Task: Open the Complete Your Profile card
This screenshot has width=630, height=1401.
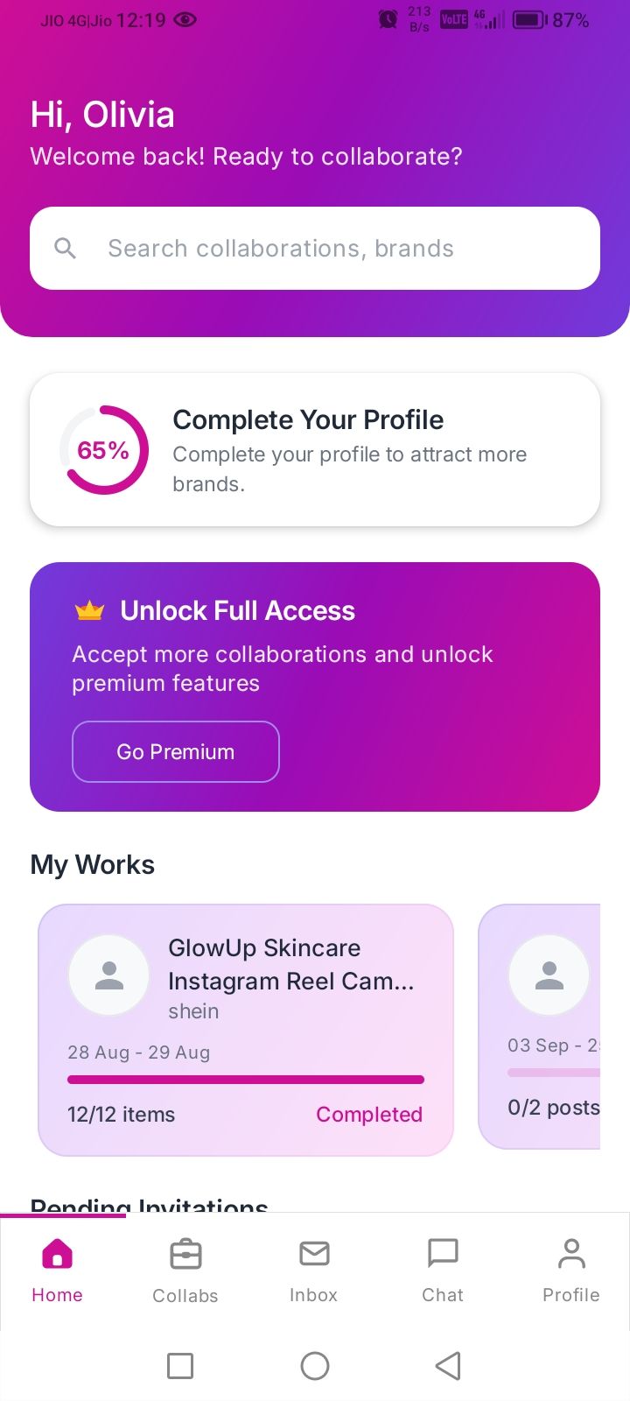Action: 350,450
